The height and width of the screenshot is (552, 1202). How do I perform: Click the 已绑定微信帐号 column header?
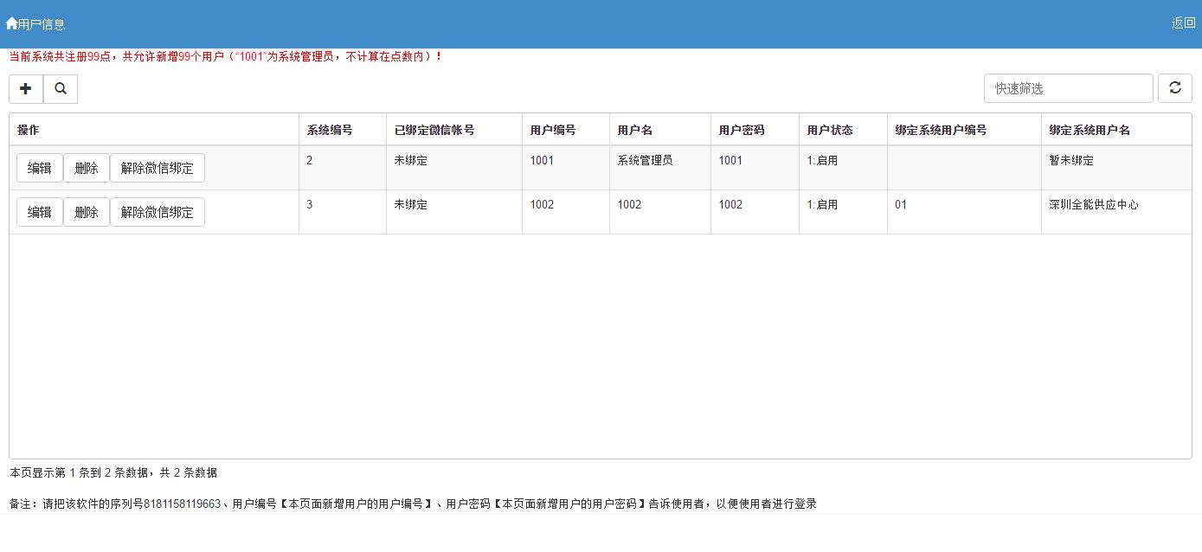tap(434, 130)
